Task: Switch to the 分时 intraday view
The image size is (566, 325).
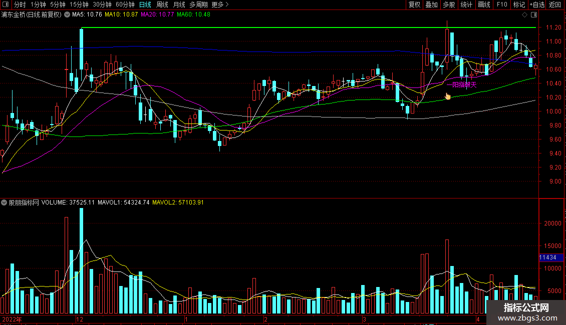Action: click(x=20, y=4)
